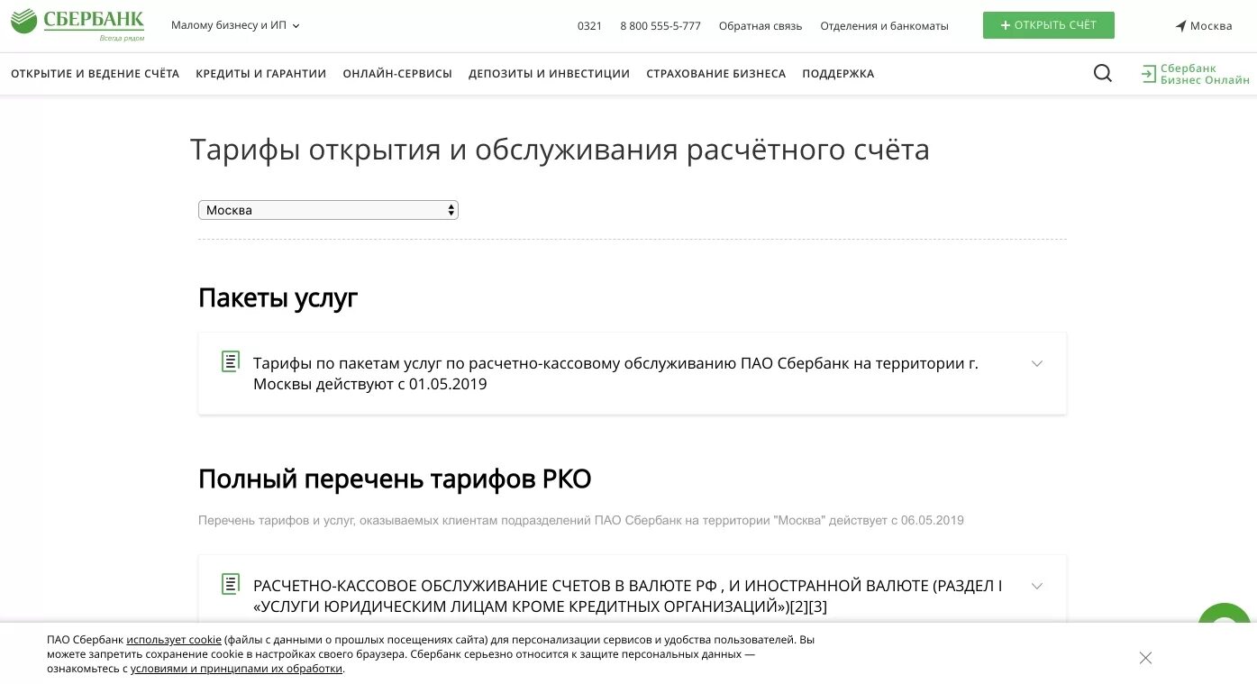Expand the Moscow service packages tariffs panel
Screen dimensions: 1257x684
(x=633, y=373)
